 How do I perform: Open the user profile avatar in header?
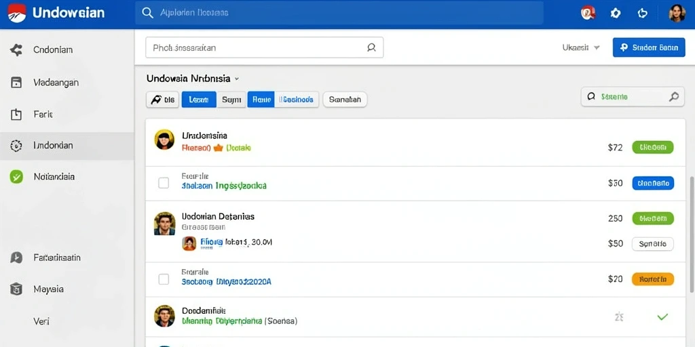point(677,14)
